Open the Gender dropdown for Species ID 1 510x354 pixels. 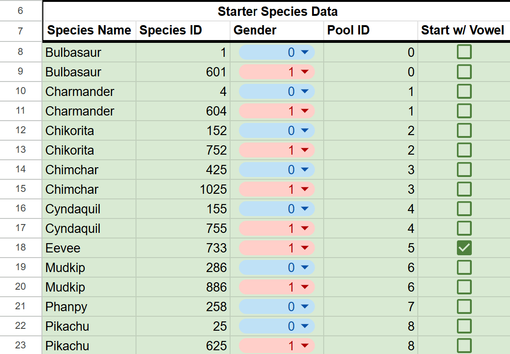pos(305,52)
